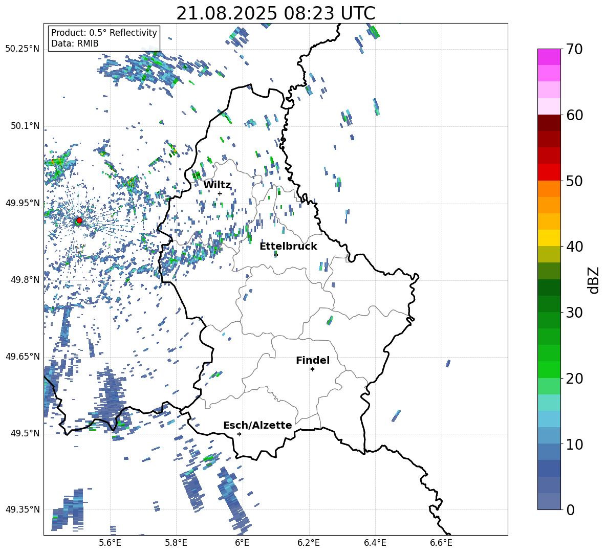Click the Esch/Alzette city label
This screenshot has height=553, width=606.
pos(257,426)
